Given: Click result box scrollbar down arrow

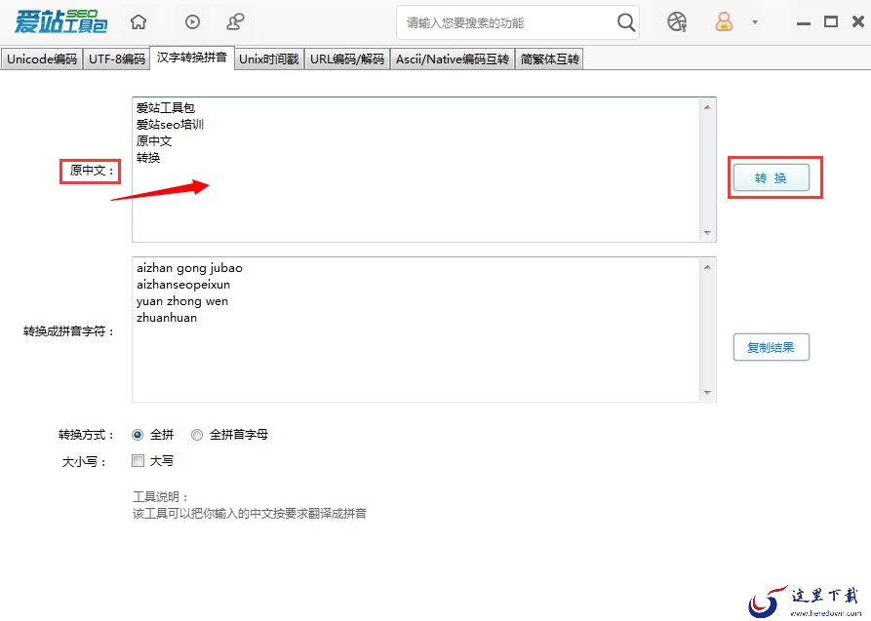Looking at the screenshot, I should 707,392.
